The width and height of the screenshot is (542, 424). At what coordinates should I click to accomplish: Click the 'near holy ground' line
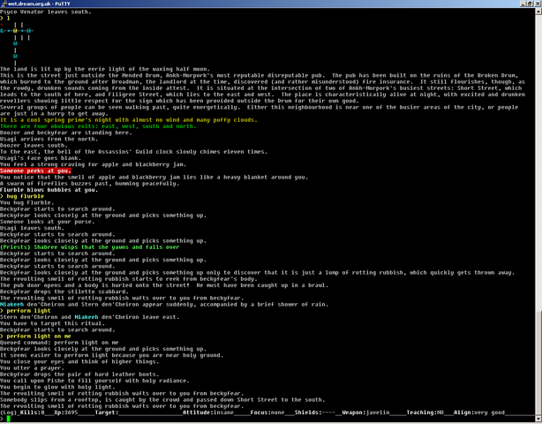pyautogui.click(x=111, y=355)
